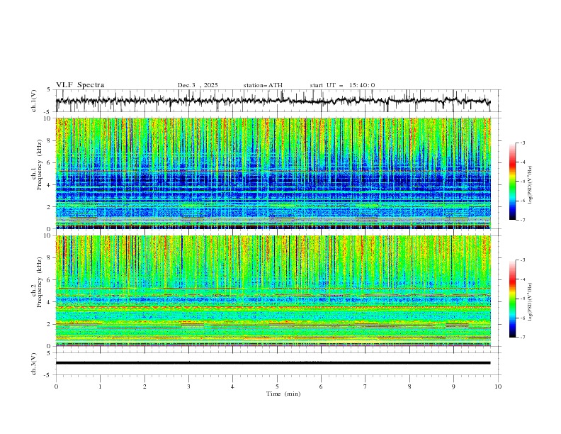Click the ch.2 'Frequency (kHz)' axis label

pos(39,282)
